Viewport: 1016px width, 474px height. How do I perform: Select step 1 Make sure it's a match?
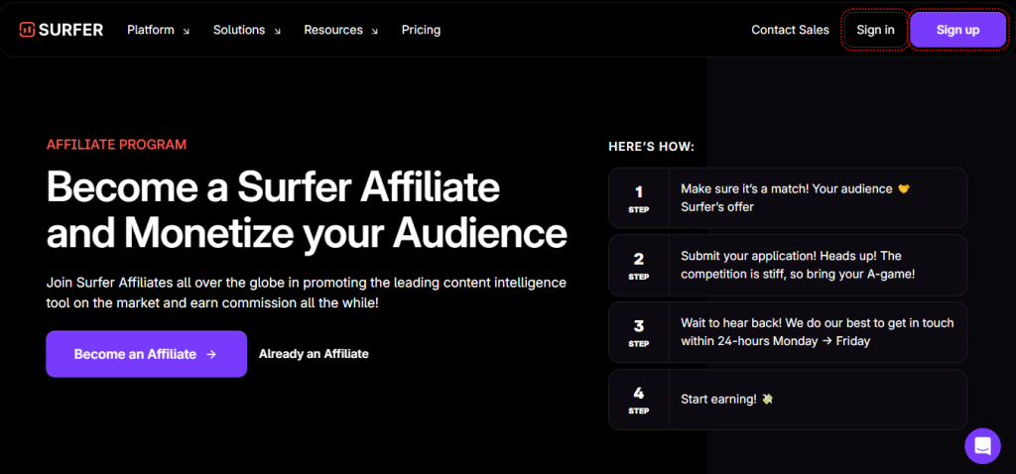pos(788,197)
